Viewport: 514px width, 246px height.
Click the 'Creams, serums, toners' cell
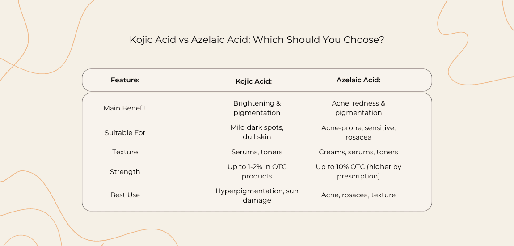358,152
